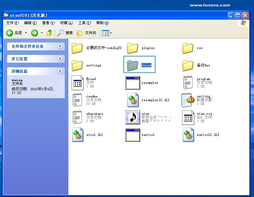This screenshot has height=197, width=254.
Task: Click the 搜索 search button
Action: (x=65, y=33)
